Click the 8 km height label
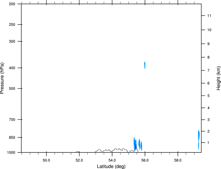The image size is (221, 169). 209,57
